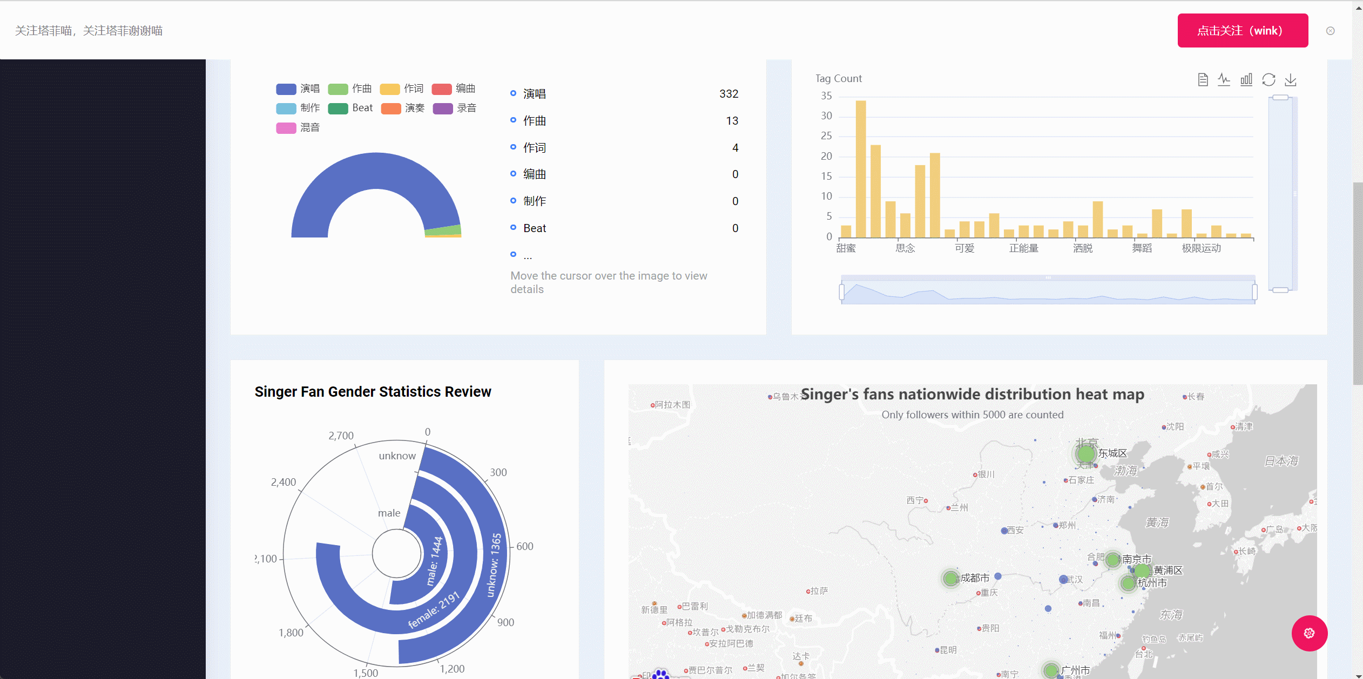Select the 演唱 332 list row

click(x=624, y=94)
